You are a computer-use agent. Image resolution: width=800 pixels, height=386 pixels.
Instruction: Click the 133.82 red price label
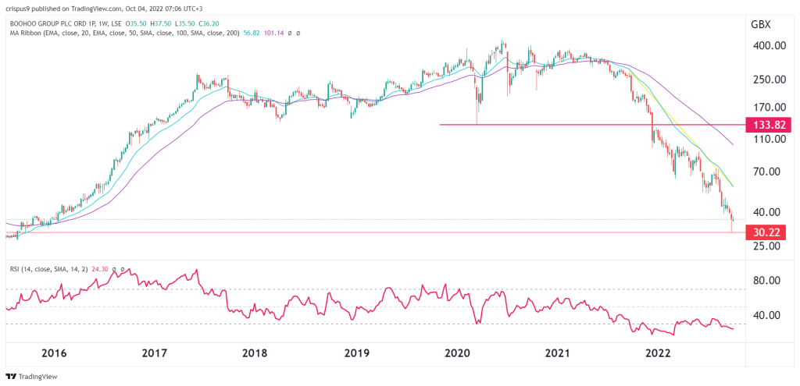[x=769, y=124]
